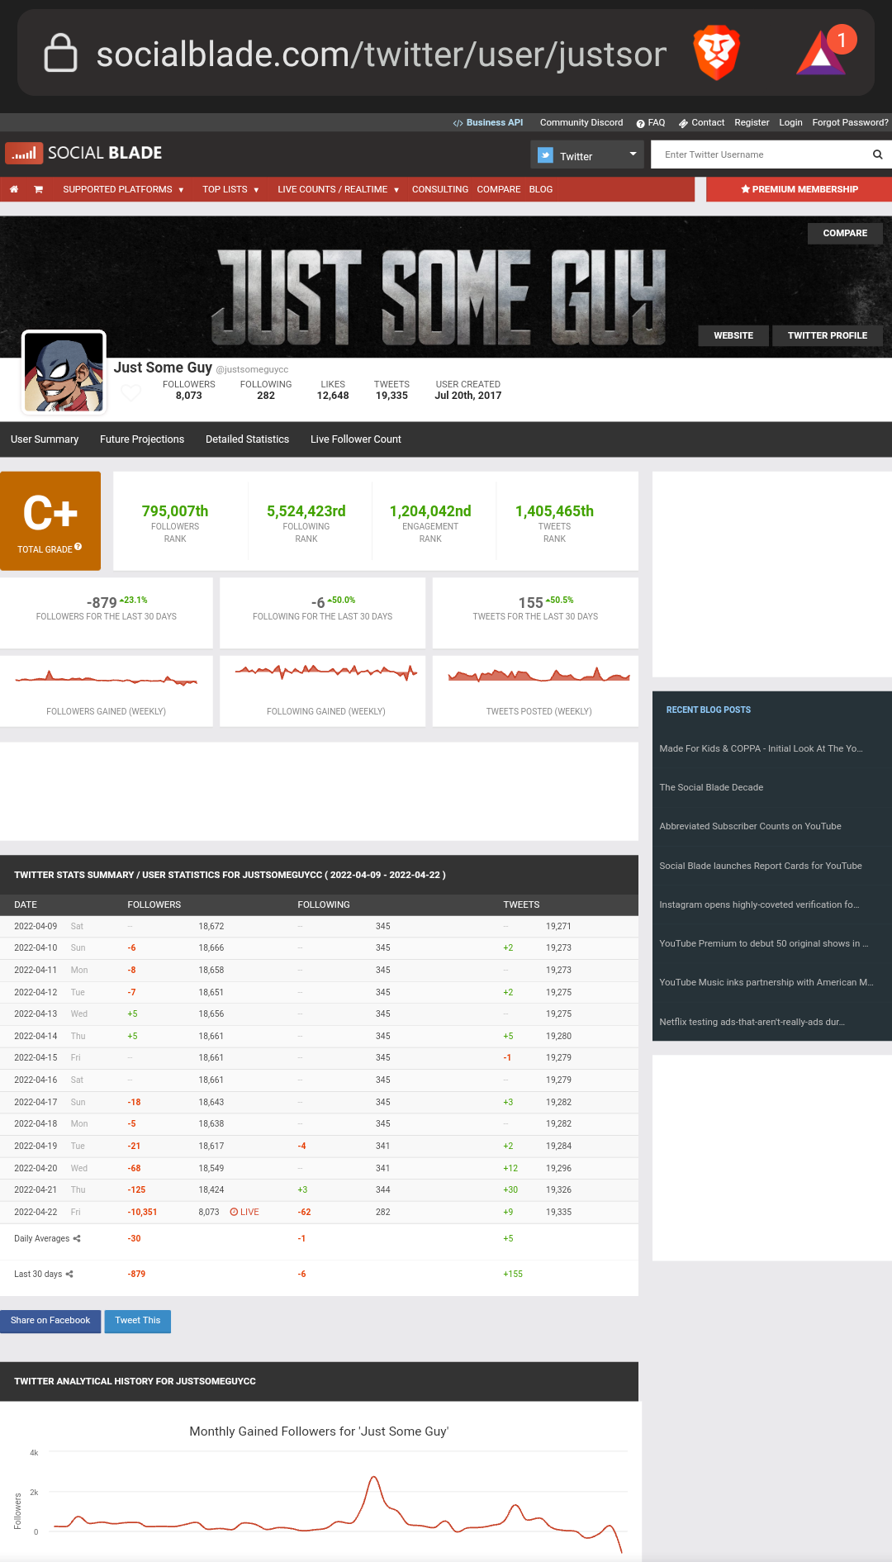The image size is (892, 1562).
Task: Click the -10,351 followers change value
Action: click(142, 1212)
